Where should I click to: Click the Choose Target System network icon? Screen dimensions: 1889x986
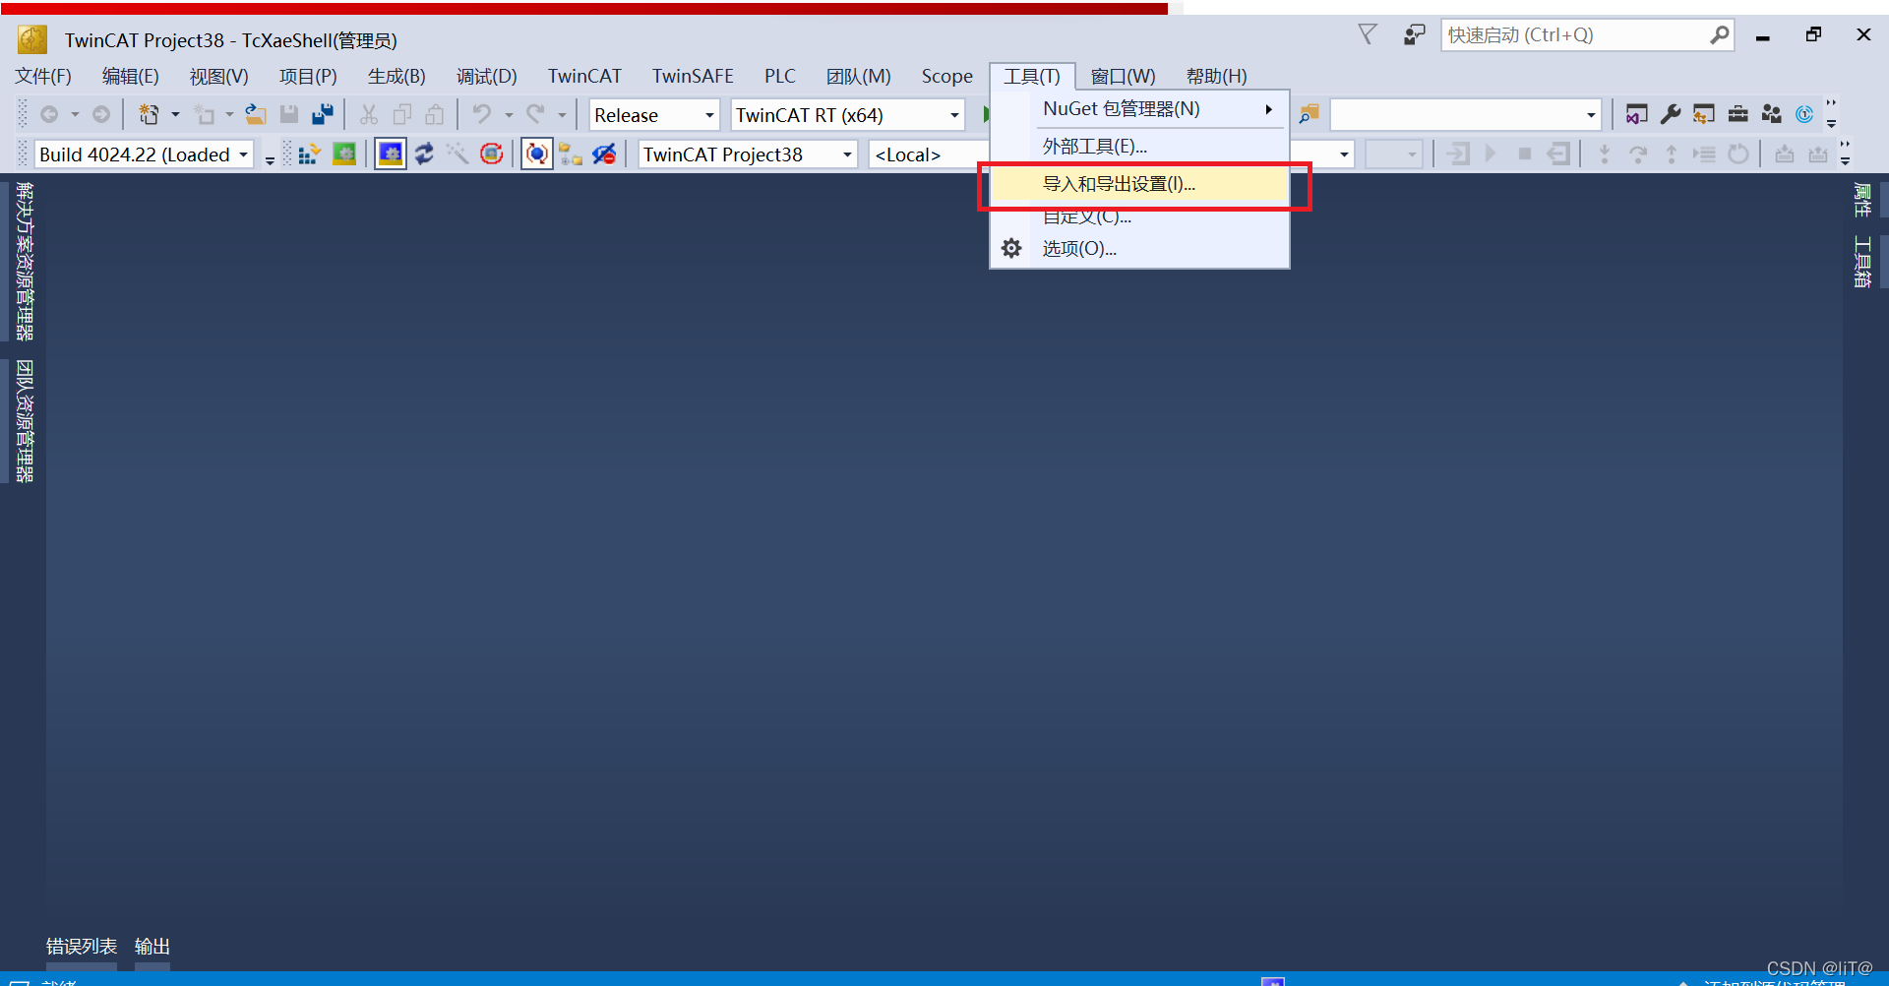[x=571, y=154]
